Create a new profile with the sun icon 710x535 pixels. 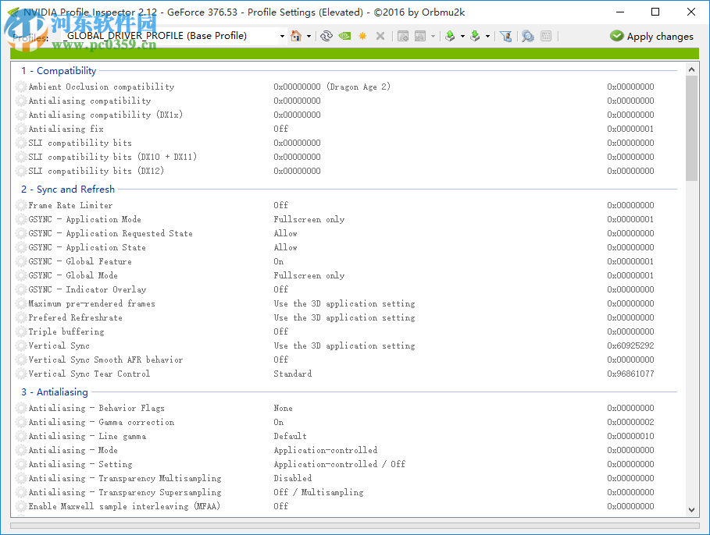tap(362, 36)
